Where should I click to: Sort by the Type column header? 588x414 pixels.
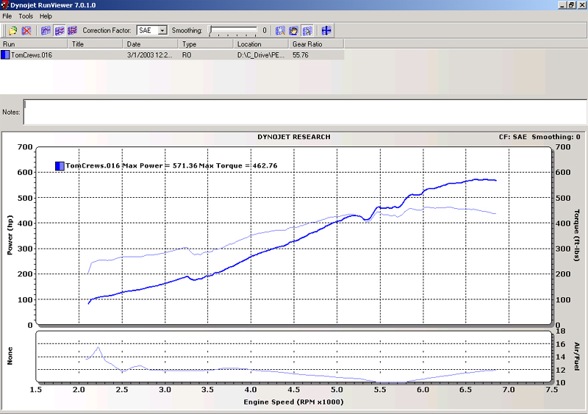click(x=207, y=44)
